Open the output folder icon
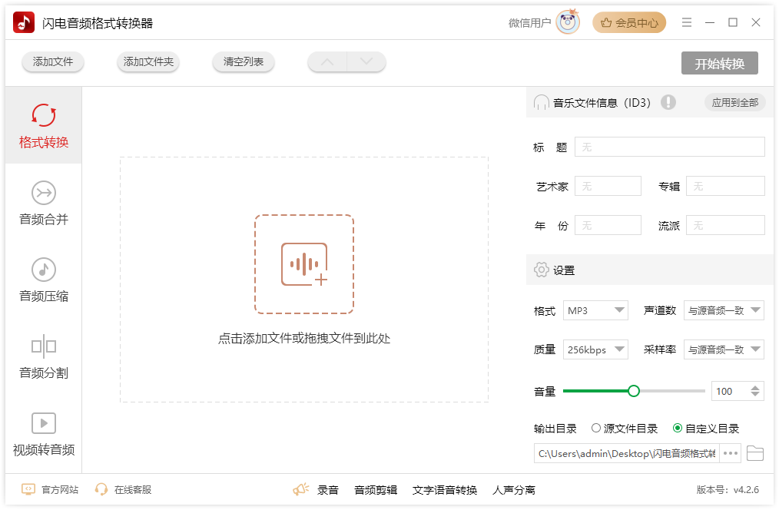Screen dimensions: 779x510 pyautogui.click(x=755, y=453)
